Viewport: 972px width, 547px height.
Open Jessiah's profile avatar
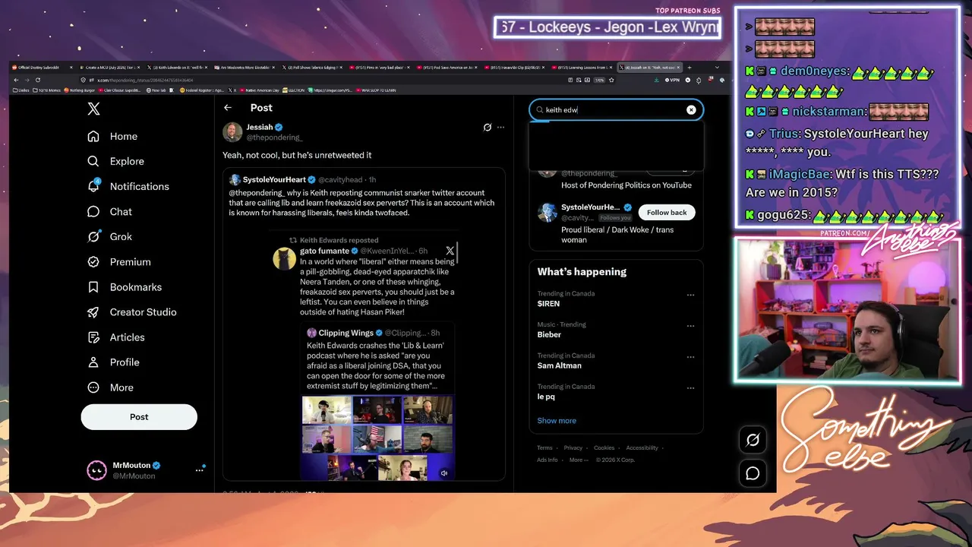[x=232, y=131]
